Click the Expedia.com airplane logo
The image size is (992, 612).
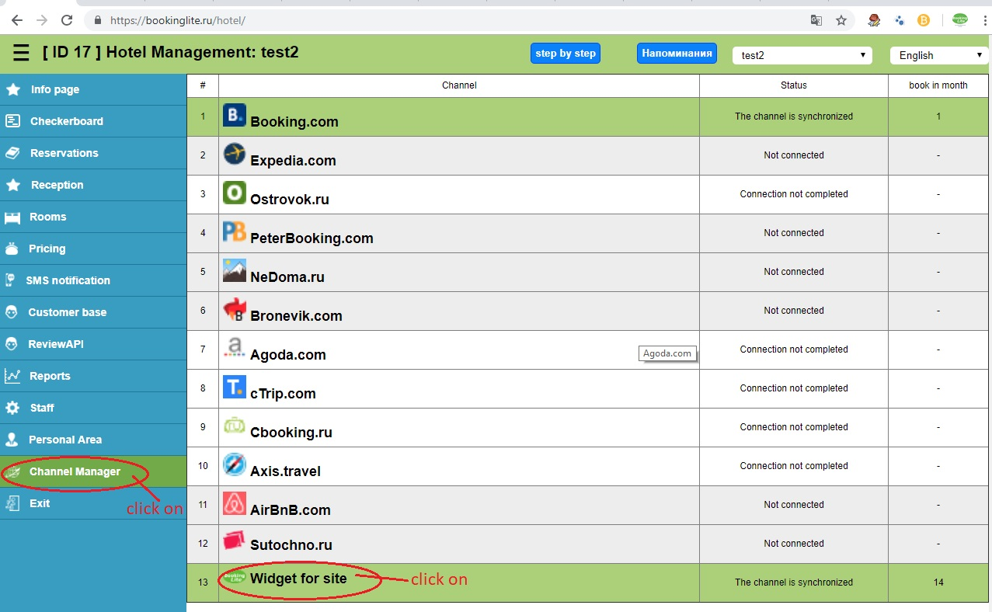coord(235,154)
